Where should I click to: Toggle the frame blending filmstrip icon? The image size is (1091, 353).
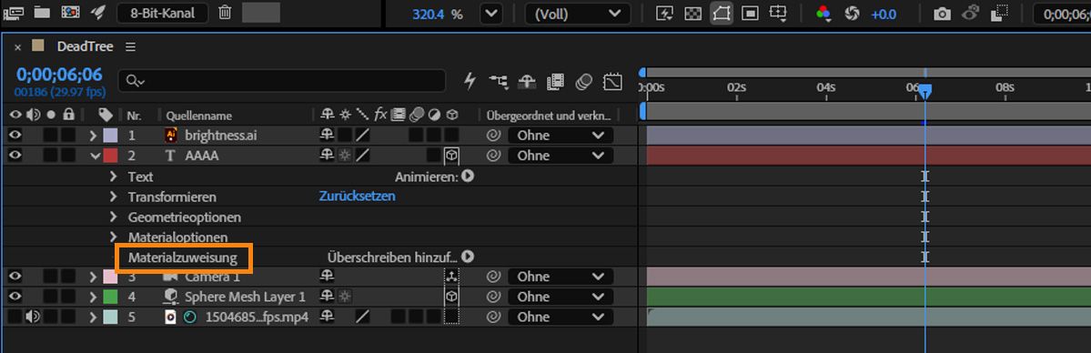[x=555, y=82]
